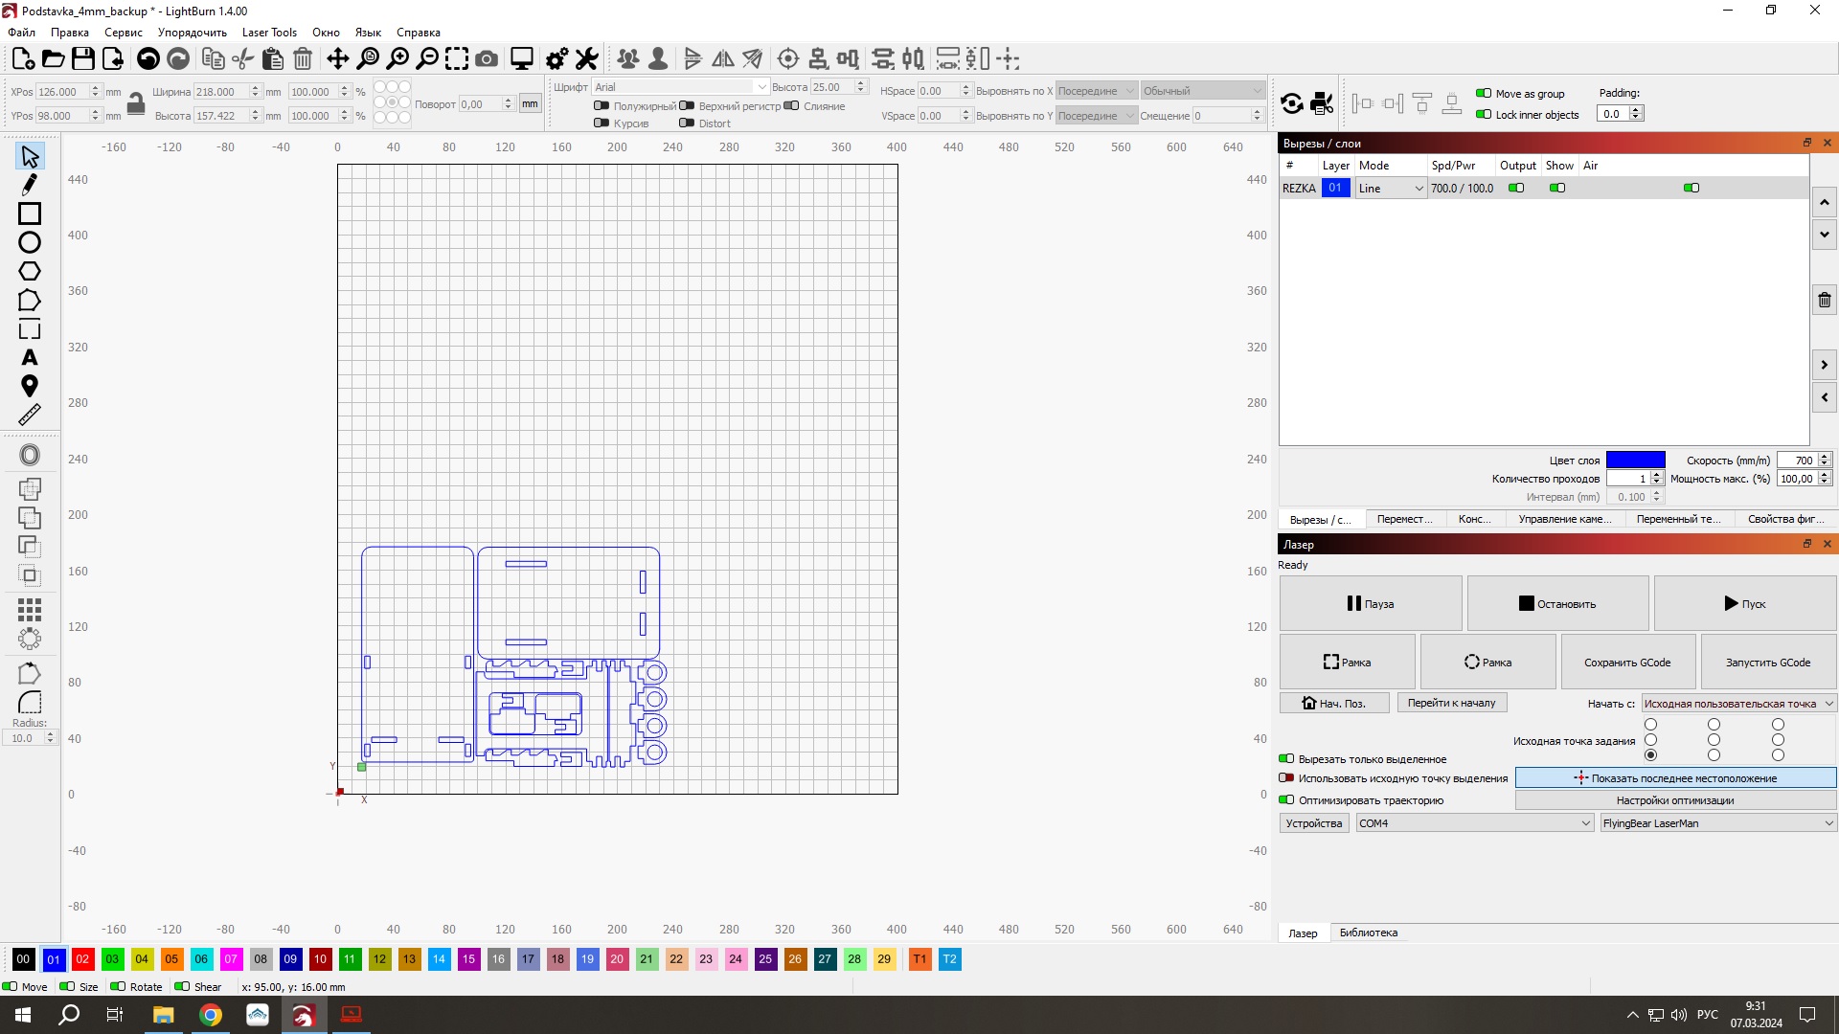The width and height of the screenshot is (1839, 1034).
Task: Switch to the Библиотека tab
Action: (x=1368, y=933)
